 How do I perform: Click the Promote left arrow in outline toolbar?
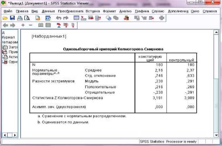point(5,26)
